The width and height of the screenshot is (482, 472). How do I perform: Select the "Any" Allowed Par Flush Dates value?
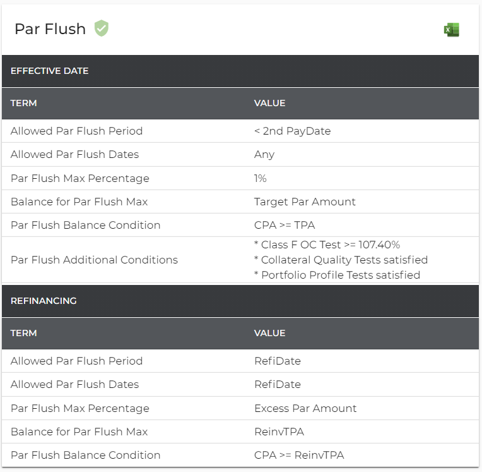(x=264, y=154)
